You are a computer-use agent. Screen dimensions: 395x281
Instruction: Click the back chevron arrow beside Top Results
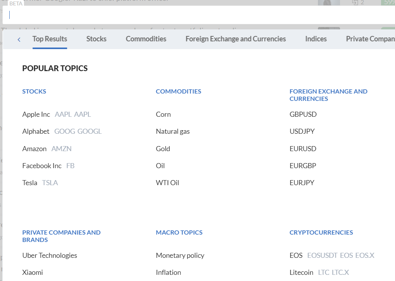pyautogui.click(x=19, y=39)
